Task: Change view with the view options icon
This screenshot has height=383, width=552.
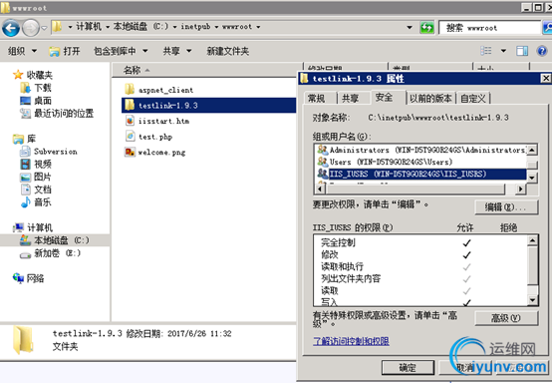Action: pyautogui.click(x=486, y=51)
